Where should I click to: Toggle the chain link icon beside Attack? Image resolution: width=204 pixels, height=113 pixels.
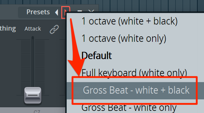tap(54, 29)
